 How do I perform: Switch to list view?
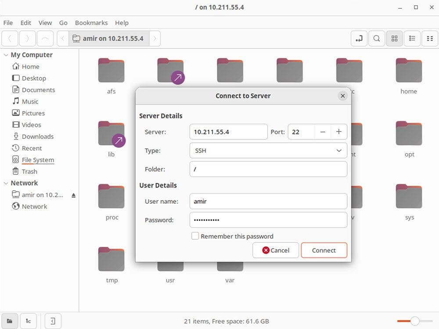(412, 39)
